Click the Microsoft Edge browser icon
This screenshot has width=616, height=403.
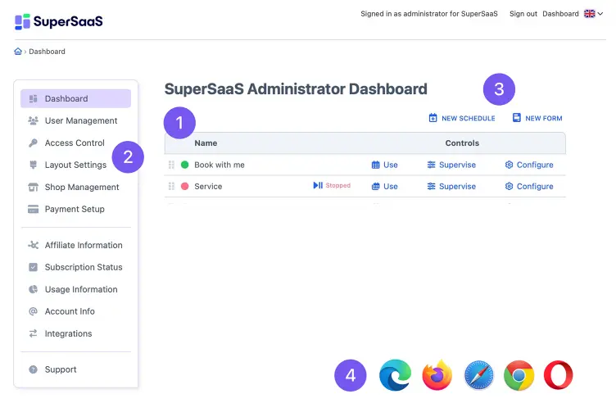(x=395, y=375)
